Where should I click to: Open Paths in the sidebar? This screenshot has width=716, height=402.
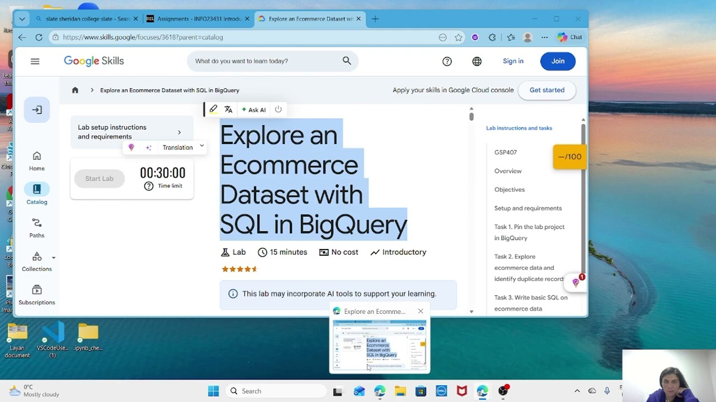pyautogui.click(x=37, y=228)
